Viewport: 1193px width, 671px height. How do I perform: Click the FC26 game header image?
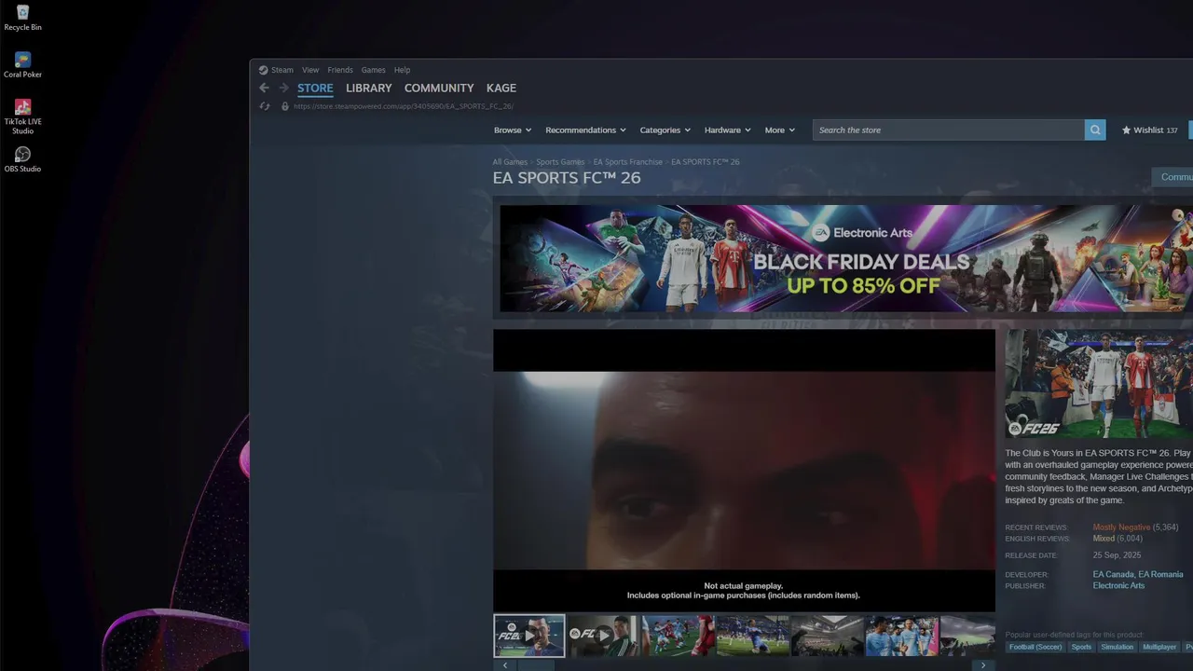1099,384
